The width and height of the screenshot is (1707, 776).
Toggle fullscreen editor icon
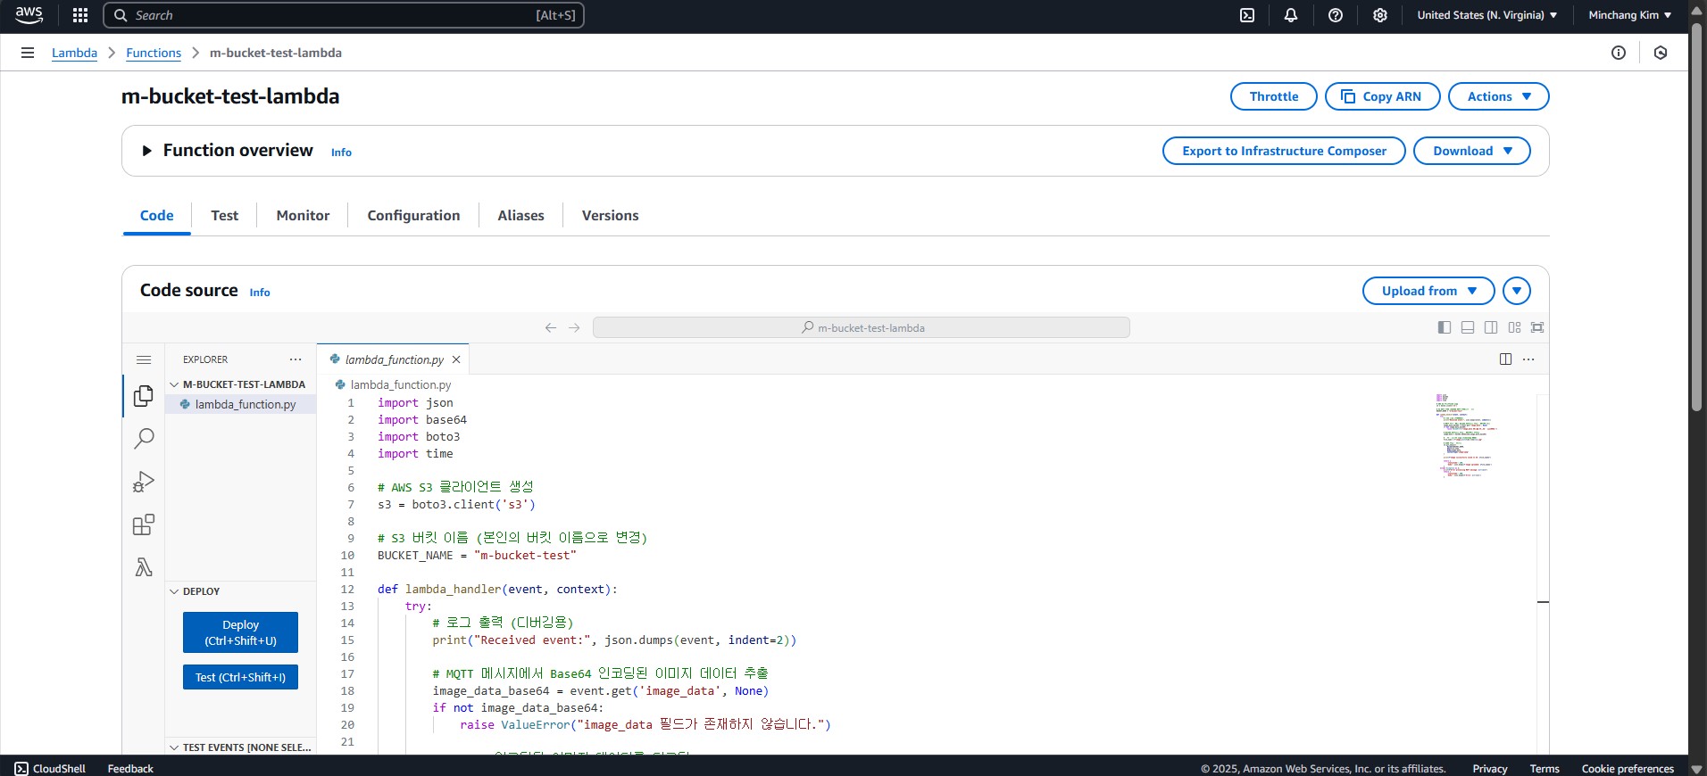point(1537,327)
